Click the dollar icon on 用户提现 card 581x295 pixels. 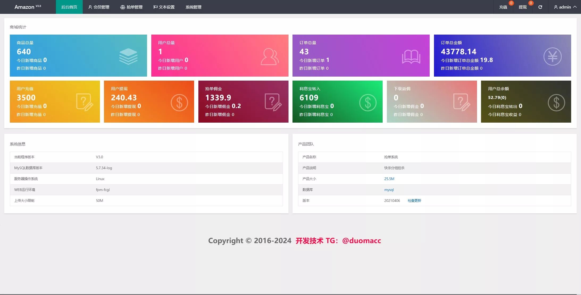179,103
